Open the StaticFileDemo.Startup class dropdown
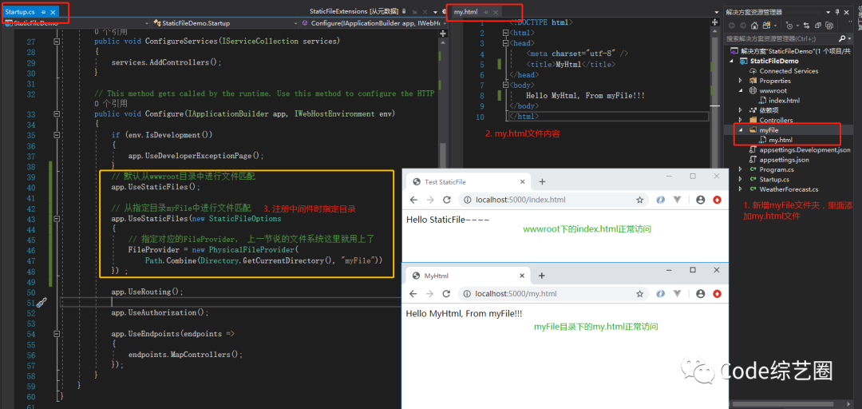The width and height of the screenshot is (862, 409). click(225, 23)
